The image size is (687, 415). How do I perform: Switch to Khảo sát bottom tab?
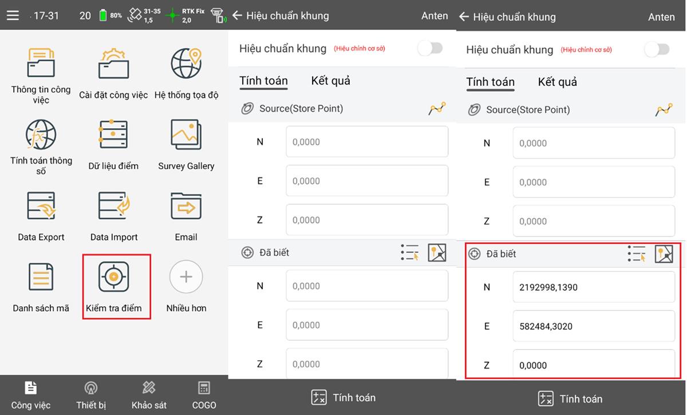pyautogui.click(x=149, y=395)
